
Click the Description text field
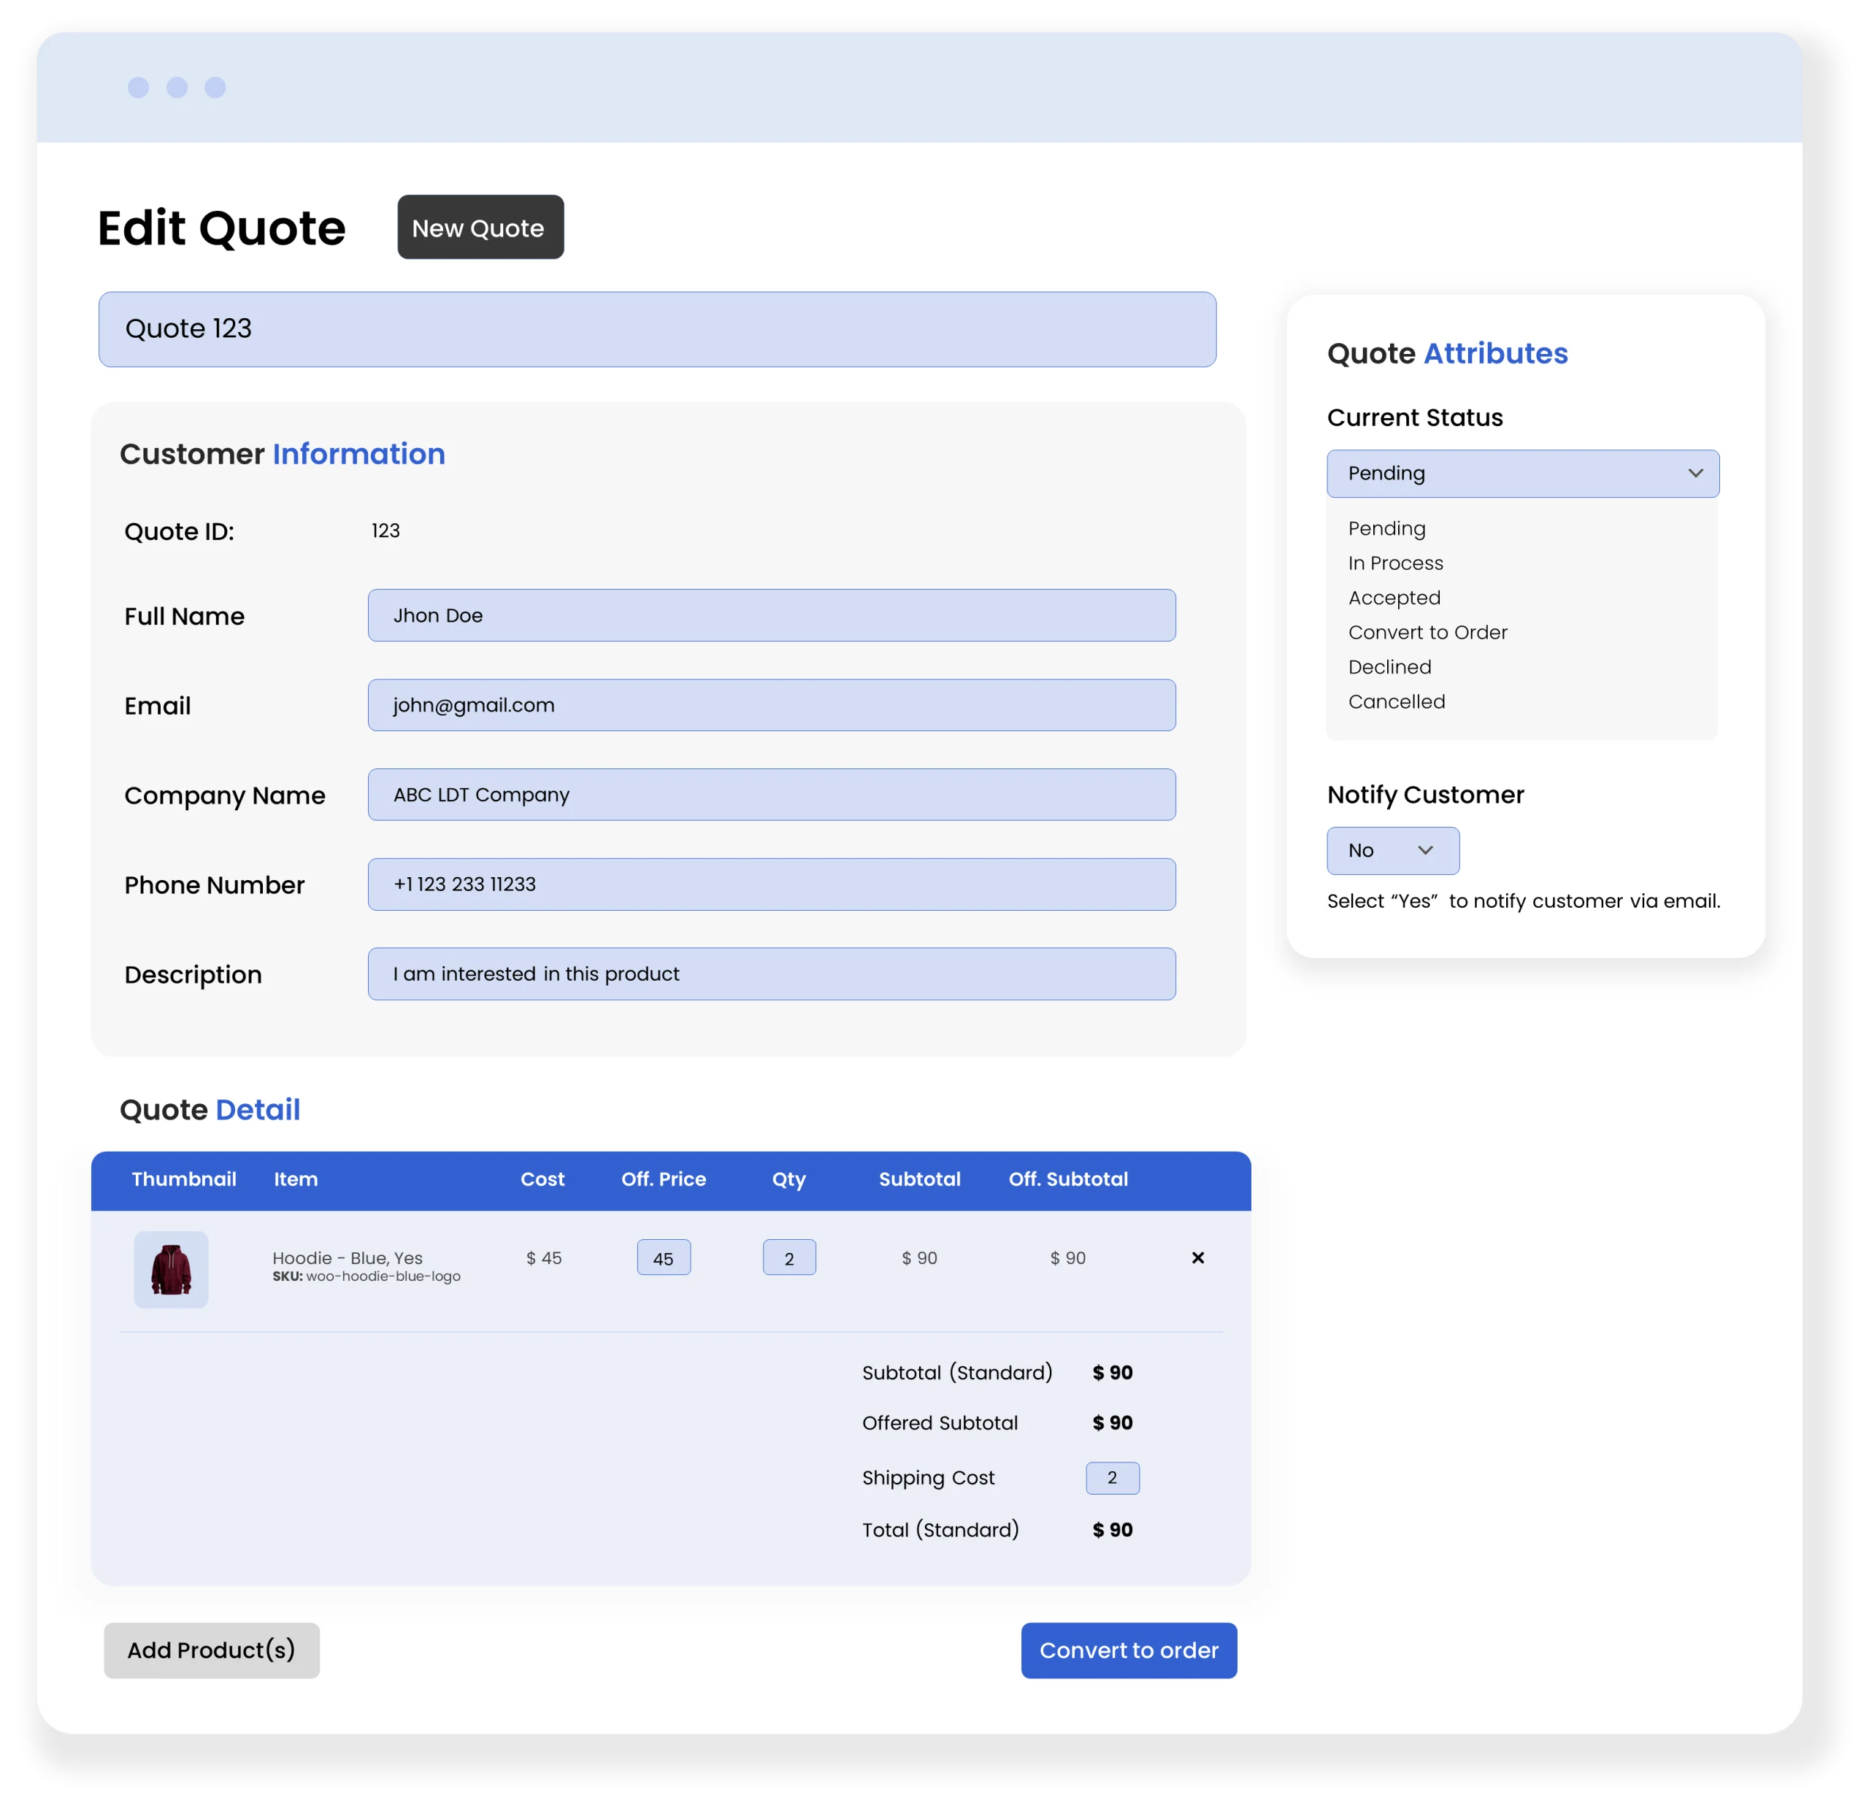click(x=770, y=974)
